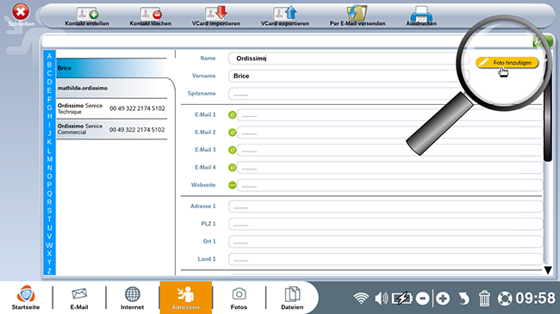Open E-Mail in the bottom bar

coord(79,298)
